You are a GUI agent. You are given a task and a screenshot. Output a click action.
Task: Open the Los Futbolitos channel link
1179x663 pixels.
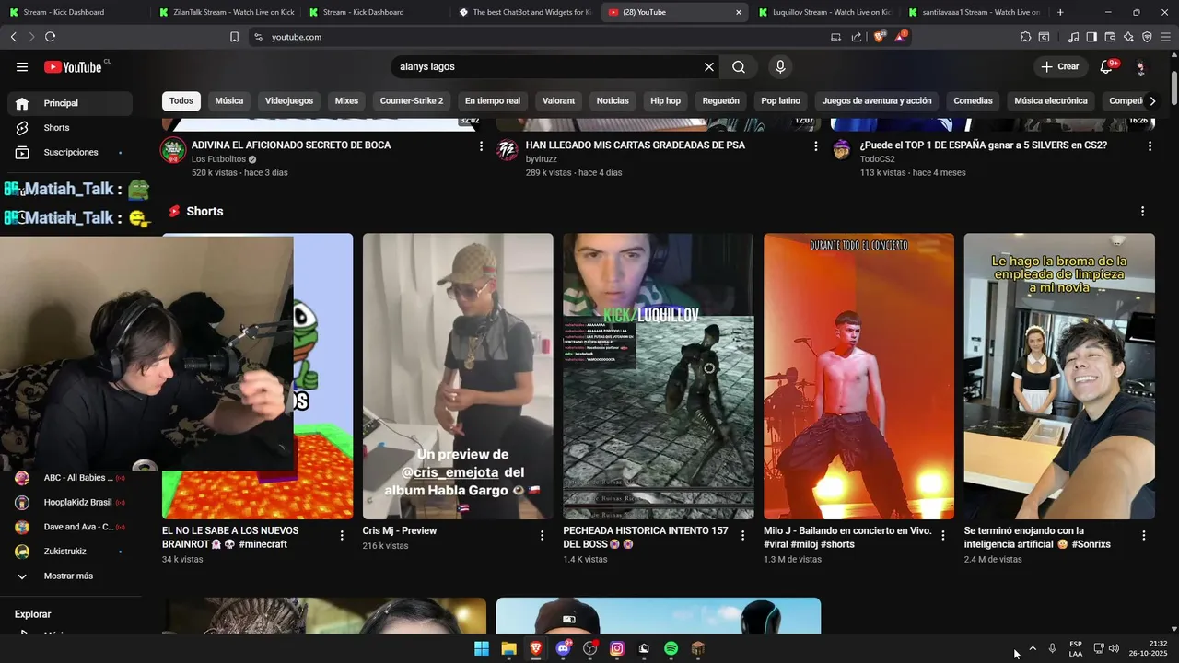pos(218,159)
